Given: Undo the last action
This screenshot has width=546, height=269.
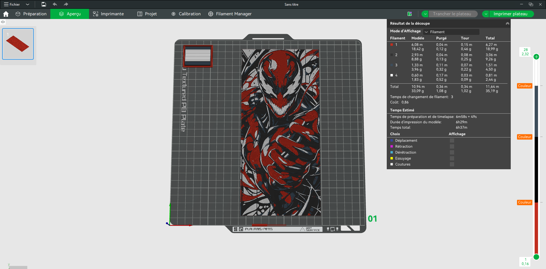Looking at the screenshot, I should coord(55,4).
